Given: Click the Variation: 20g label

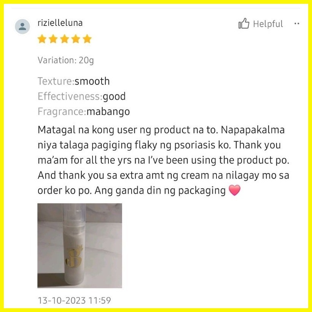Looking at the screenshot, I should click(66, 60).
